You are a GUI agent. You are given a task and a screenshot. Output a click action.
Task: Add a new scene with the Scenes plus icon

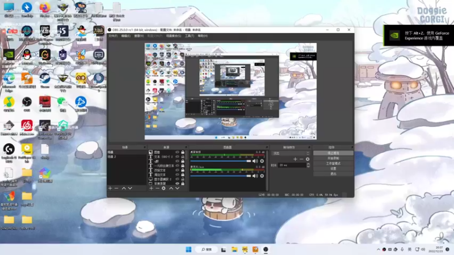tap(110, 188)
